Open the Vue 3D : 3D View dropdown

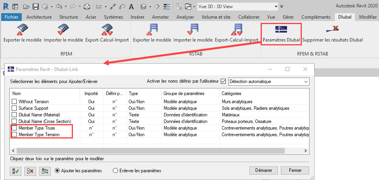[238, 7]
